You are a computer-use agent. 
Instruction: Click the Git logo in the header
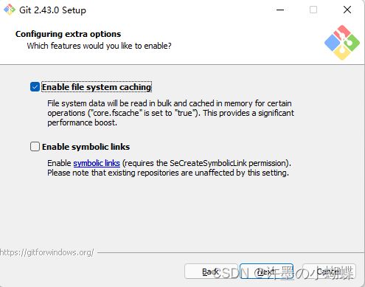point(342,42)
